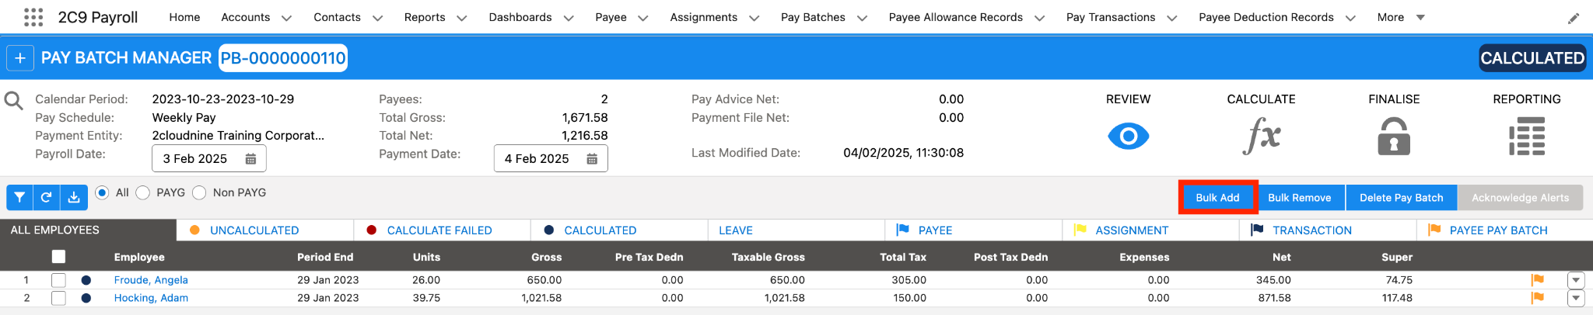
Task: Click the orange flag for Hocking, Adam
Action: (x=1537, y=298)
